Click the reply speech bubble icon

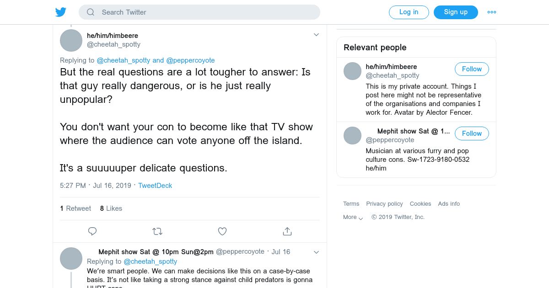tap(92, 231)
